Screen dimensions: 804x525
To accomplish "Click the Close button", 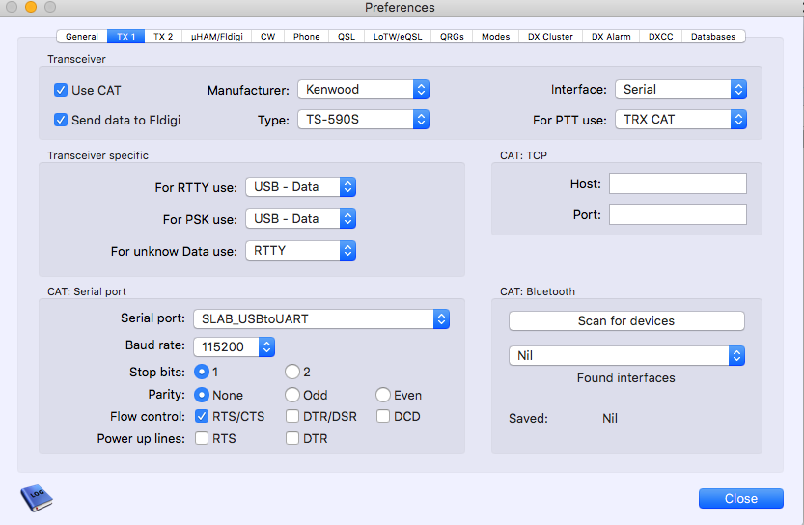I will click(x=741, y=498).
